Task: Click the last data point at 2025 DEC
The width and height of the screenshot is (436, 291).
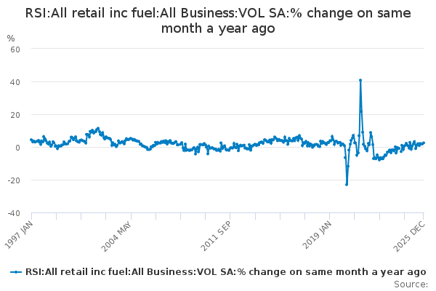Action: tap(424, 143)
